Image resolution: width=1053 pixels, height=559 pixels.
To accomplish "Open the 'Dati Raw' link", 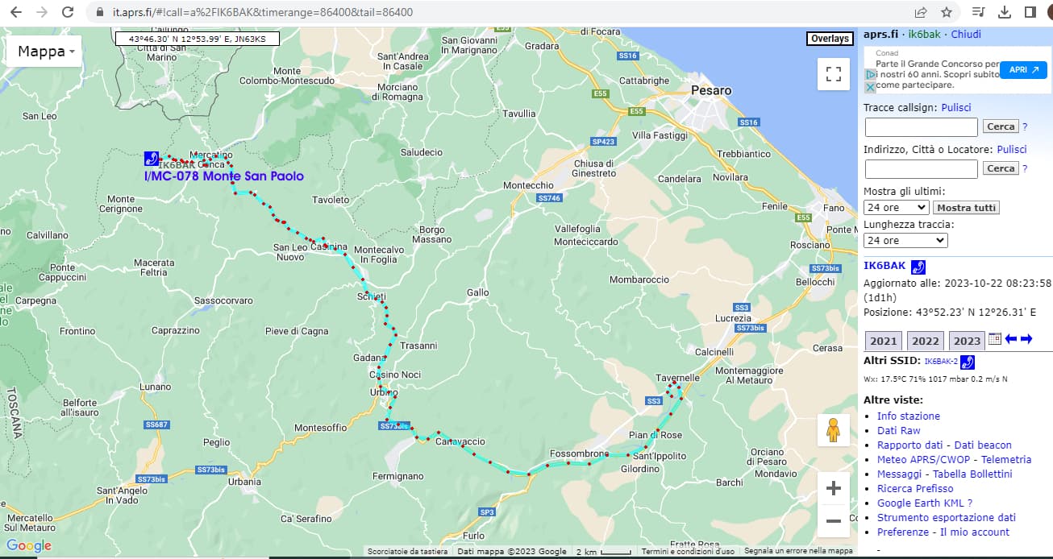I will click(898, 430).
